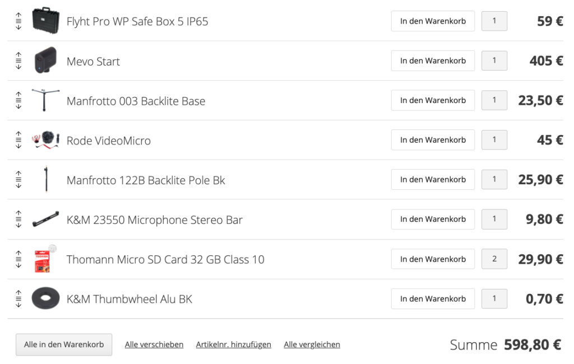Click quantity field for Manfrotto 003 Backlite Base
574x364 pixels.
coord(494,100)
